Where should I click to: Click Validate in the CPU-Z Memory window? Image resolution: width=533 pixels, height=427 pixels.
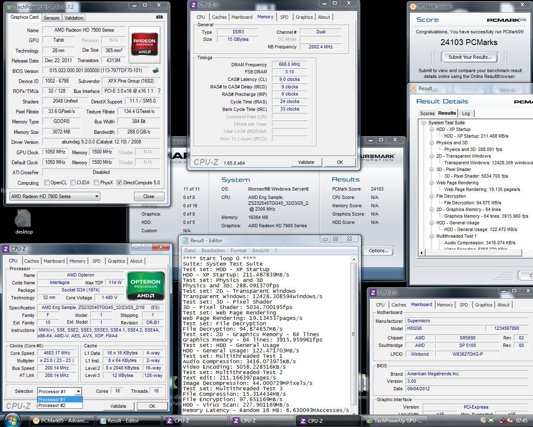(306, 162)
